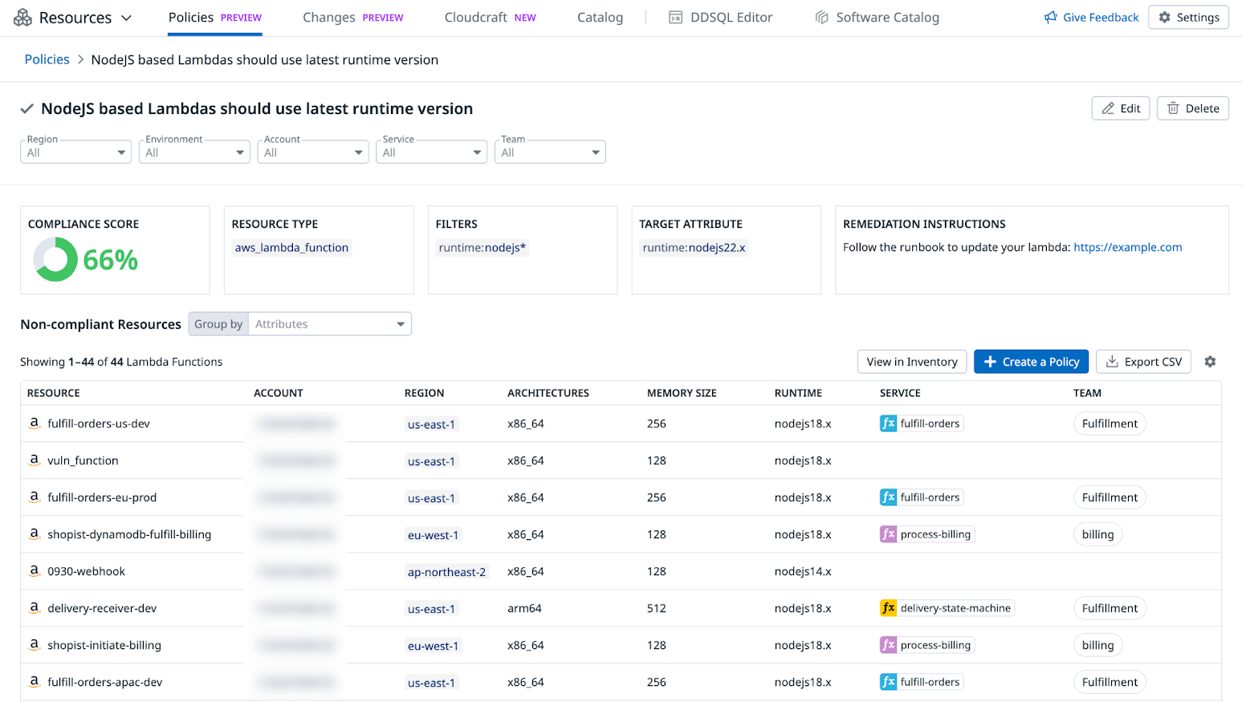Viewport: 1242px width, 702px height.
Task: Click the Export CSV button
Action: click(1143, 362)
